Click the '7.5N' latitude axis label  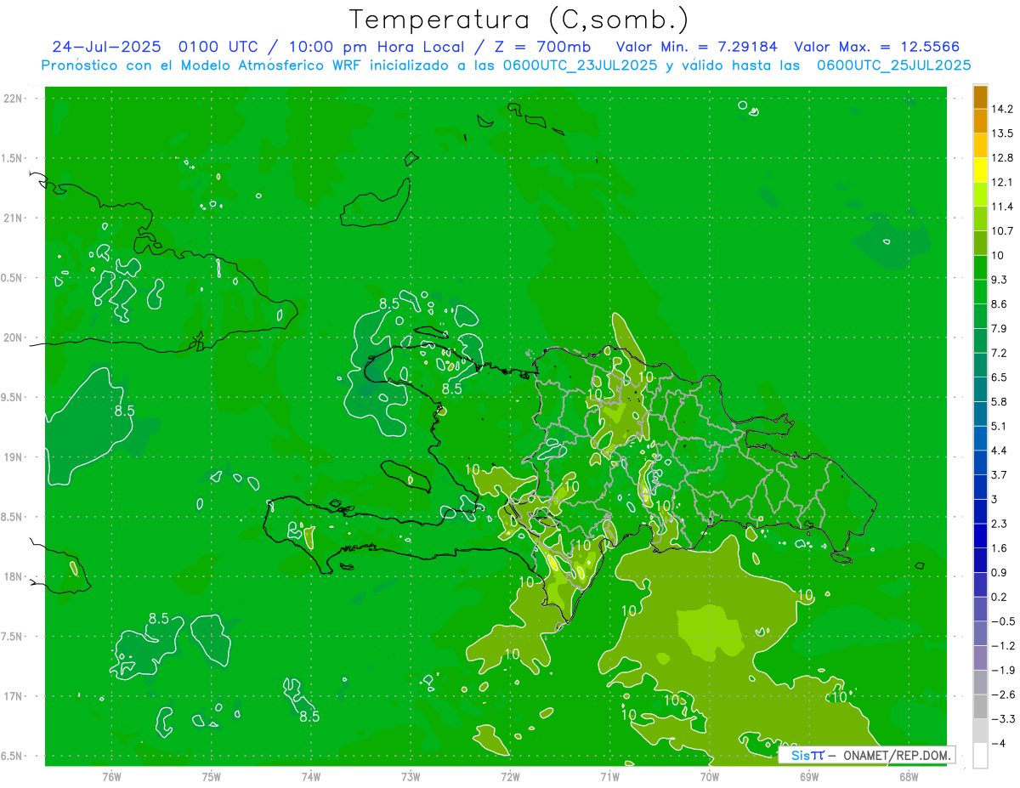(x=13, y=637)
